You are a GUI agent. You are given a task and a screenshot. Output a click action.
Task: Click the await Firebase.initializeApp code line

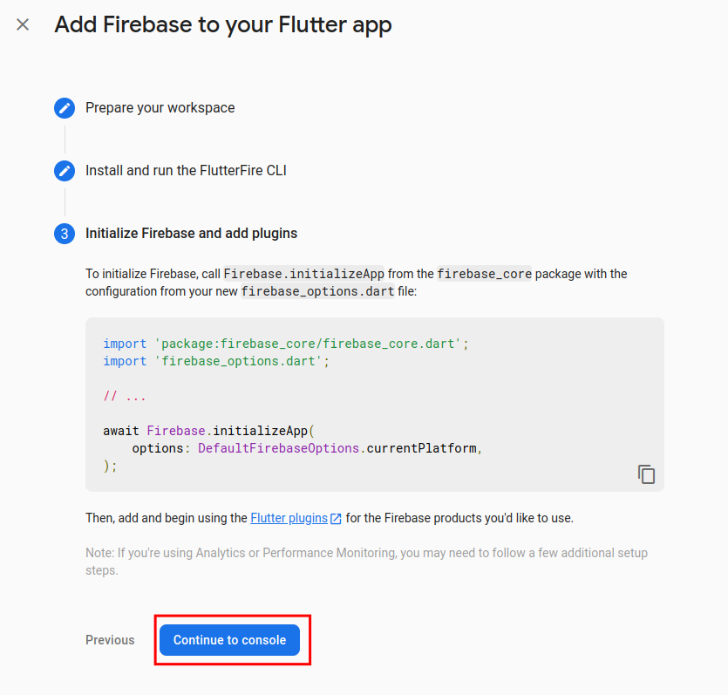coord(209,431)
